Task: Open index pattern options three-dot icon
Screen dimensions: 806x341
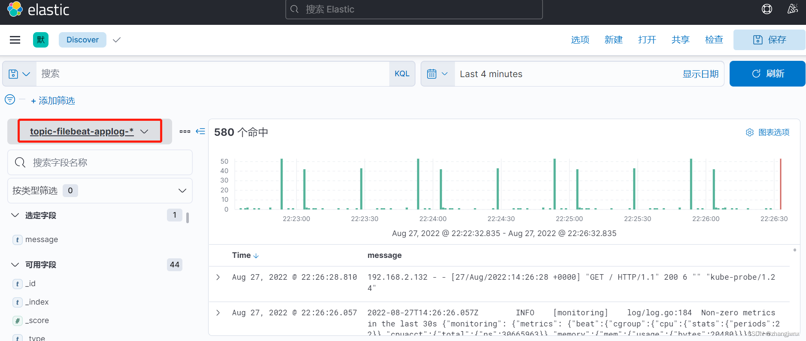Action: click(185, 132)
